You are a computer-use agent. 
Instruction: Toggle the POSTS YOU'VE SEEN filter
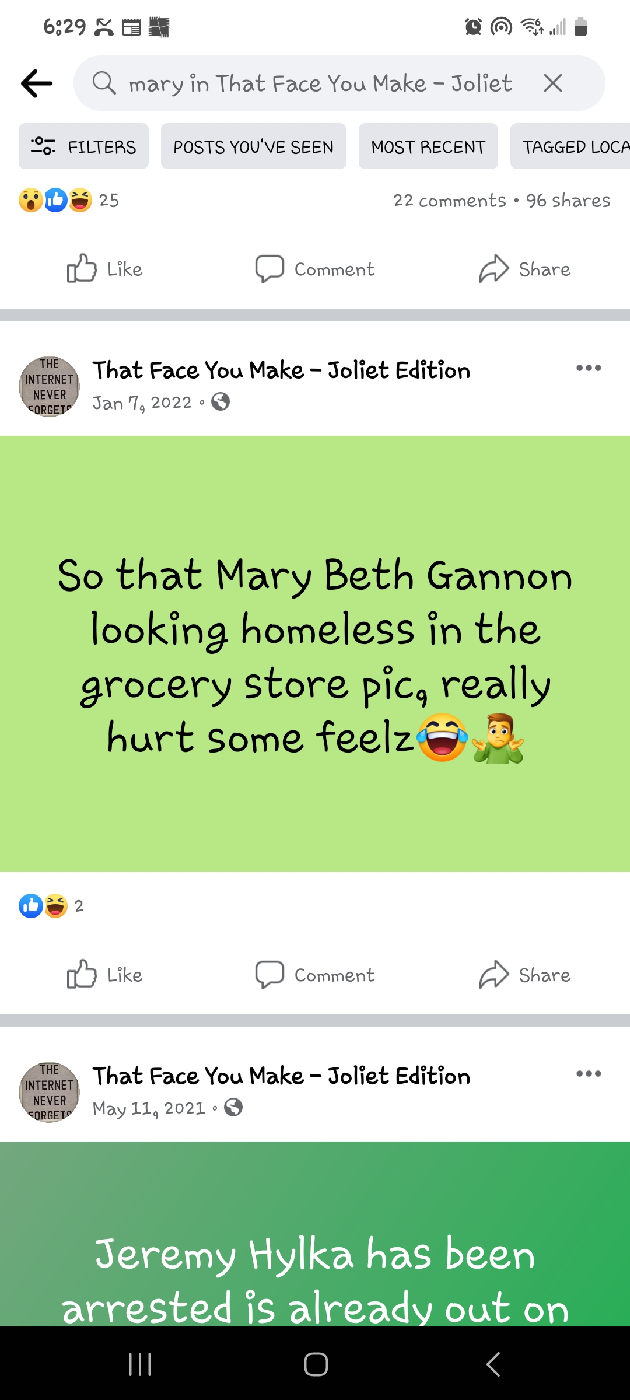coord(254,146)
